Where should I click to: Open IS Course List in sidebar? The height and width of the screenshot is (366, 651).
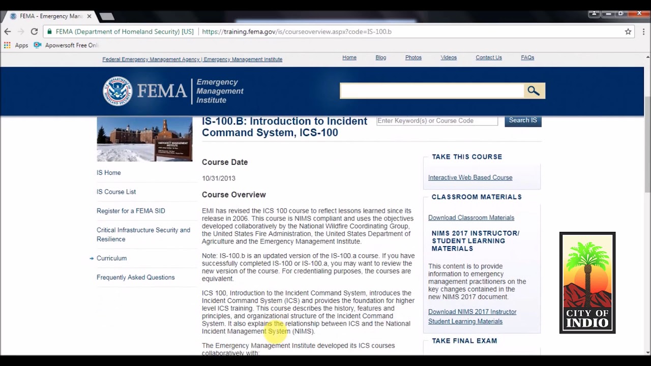(116, 192)
